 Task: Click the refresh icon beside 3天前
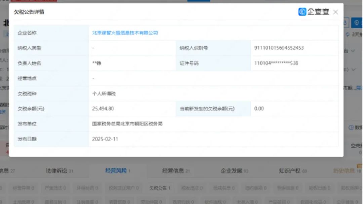[348, 34]
